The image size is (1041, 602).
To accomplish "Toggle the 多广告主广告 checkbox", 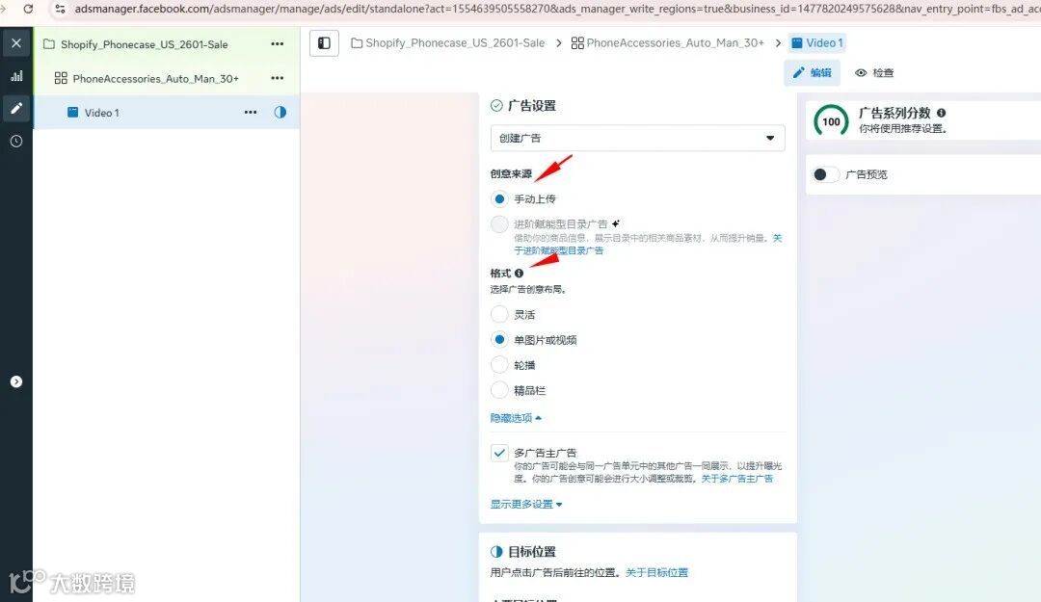I will coord(499,453).
